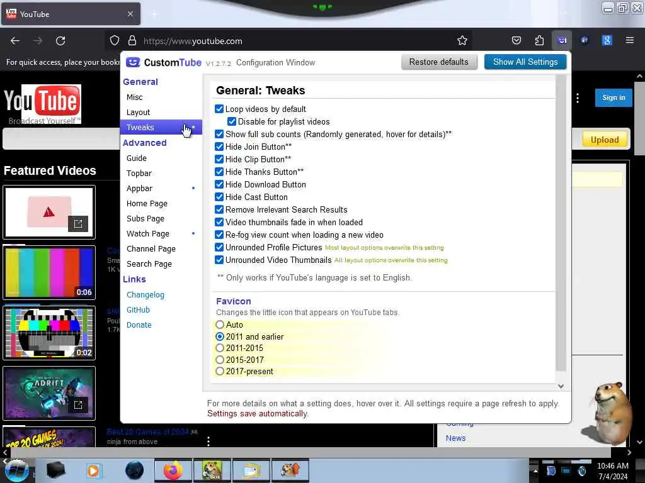Viewport: 645px width, 483px height.
Task: Click the black cube taskbar icon
Action: point(55,470)
